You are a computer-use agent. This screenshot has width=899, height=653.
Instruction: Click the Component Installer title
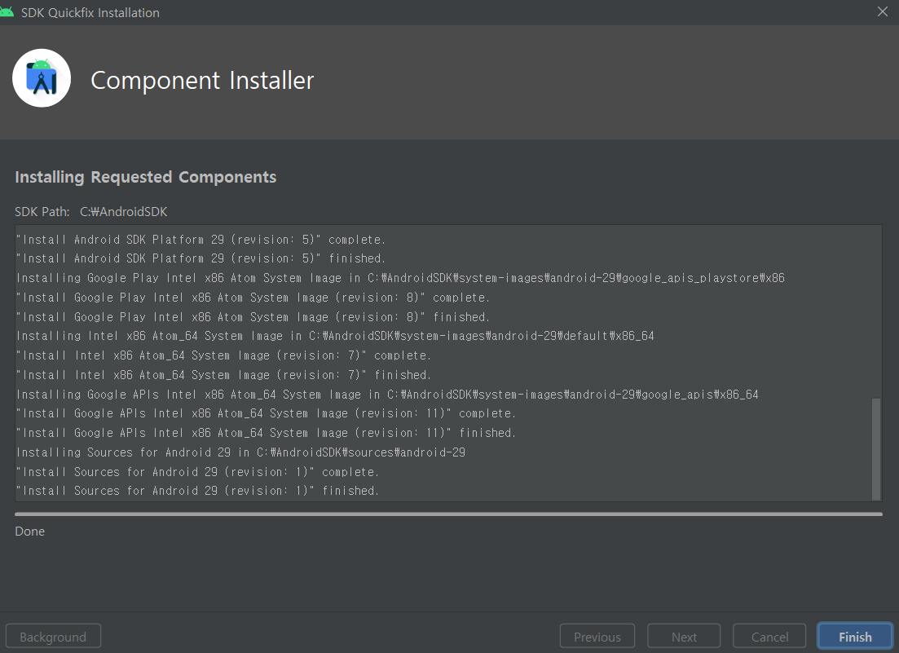[x=202, y=80]
